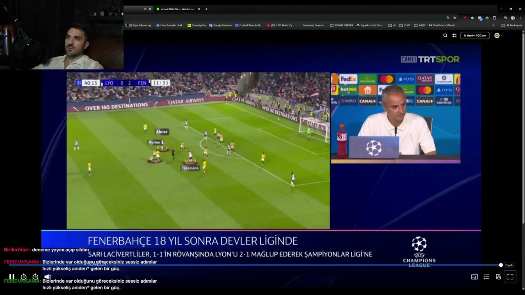This screenshot has width=525, height=295.
Task: Open a new browser tab
Action: (x=206, y=9)
